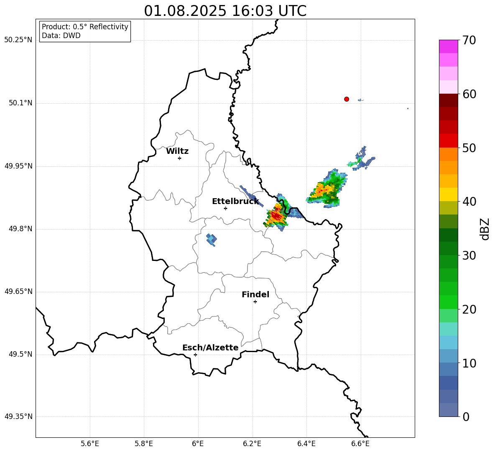Click the 30 tick label on colorbar
This screenshot has height=452, width=495.
[469, 255]
